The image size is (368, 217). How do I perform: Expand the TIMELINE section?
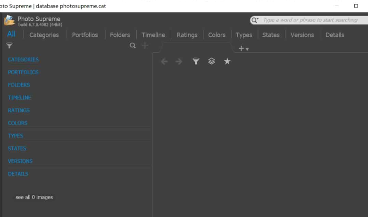point(19,98)
